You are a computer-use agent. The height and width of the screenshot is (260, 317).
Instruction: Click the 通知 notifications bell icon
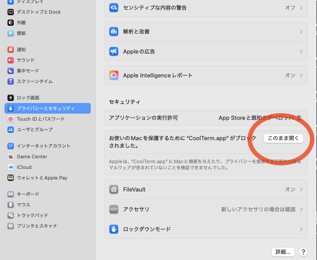[x=11, y=50]
